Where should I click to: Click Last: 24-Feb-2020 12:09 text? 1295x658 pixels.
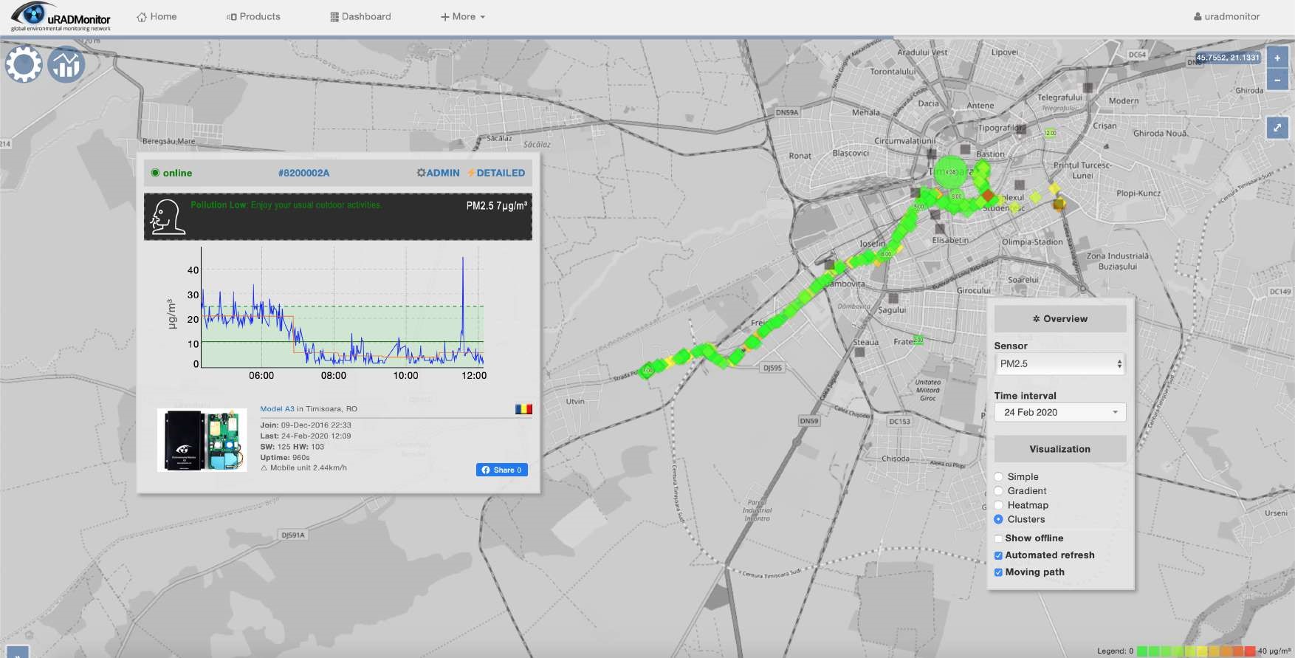click(306, 436)
